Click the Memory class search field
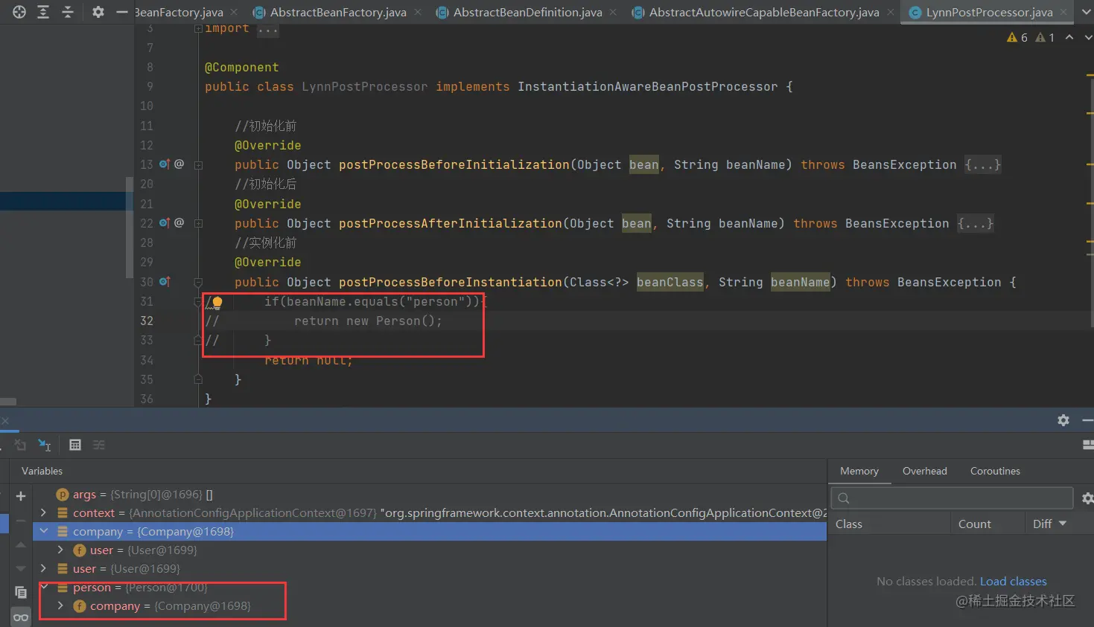This screenshot has height=627, width=1094. [x=952, y=498]
